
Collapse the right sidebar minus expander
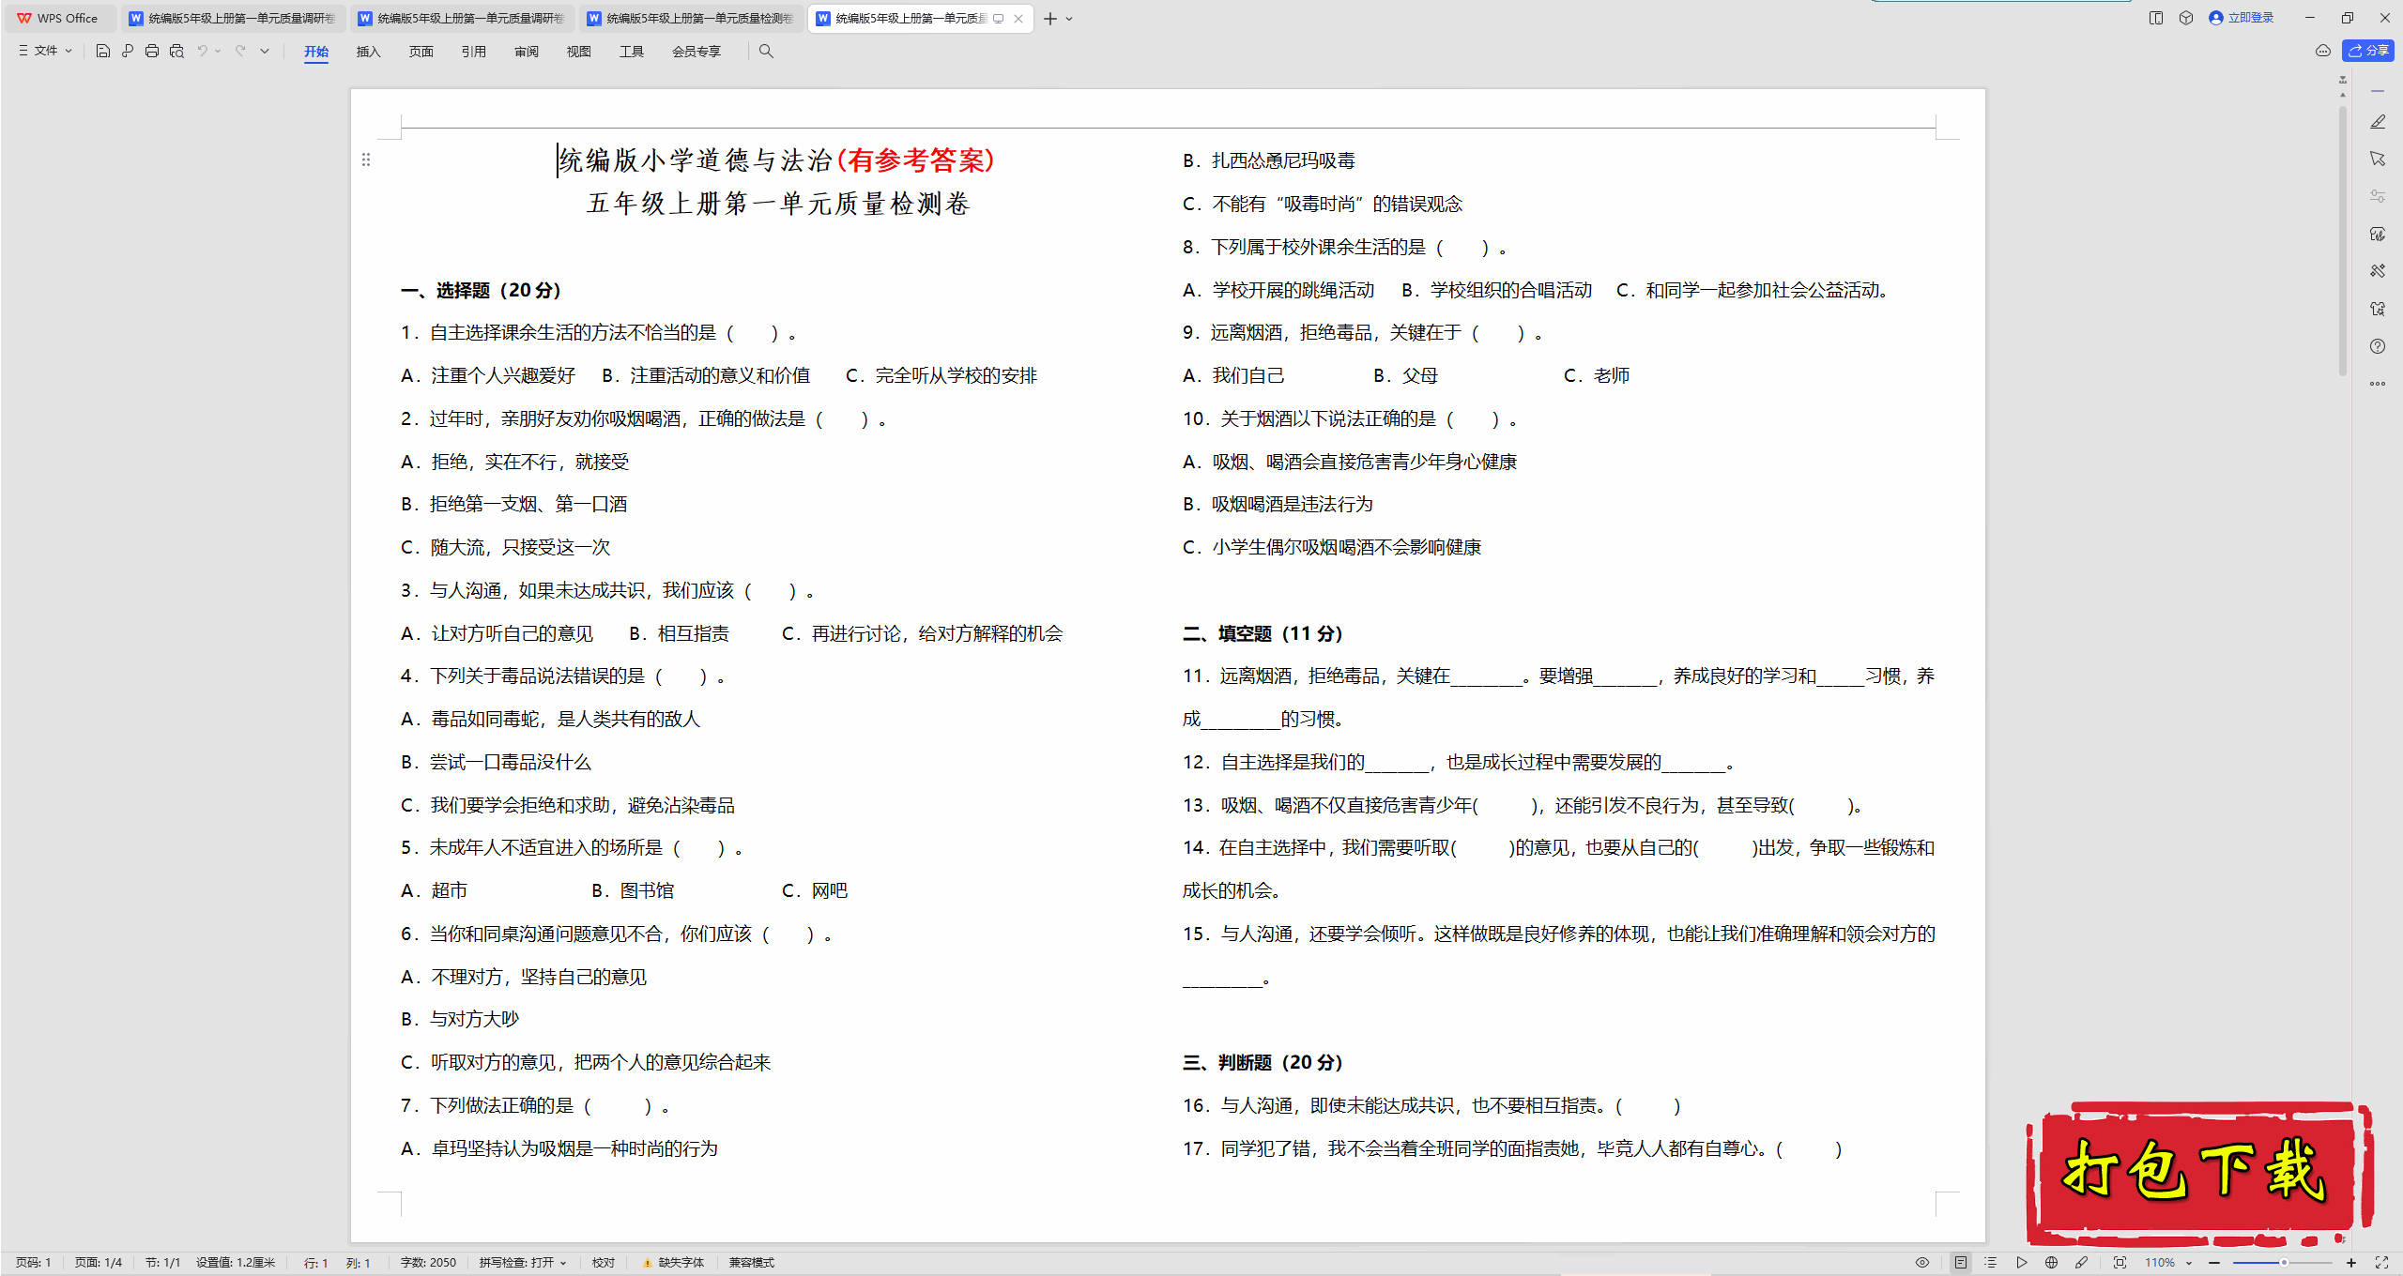(x=2378, y=91)
